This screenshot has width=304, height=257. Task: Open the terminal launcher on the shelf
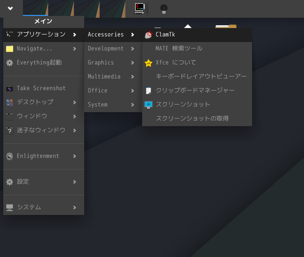pos(139,8)
